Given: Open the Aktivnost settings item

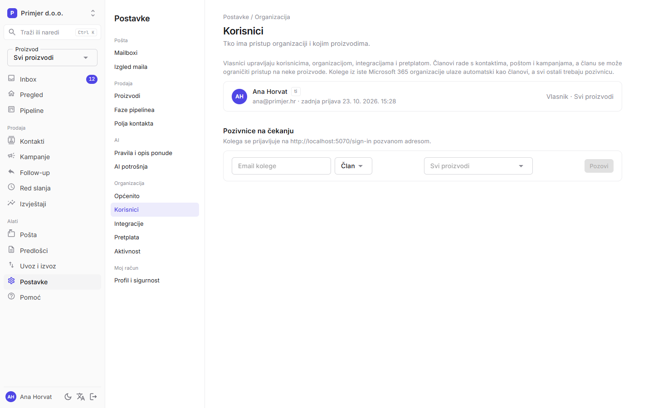Looking at the screenshot, I should [155, 251].
